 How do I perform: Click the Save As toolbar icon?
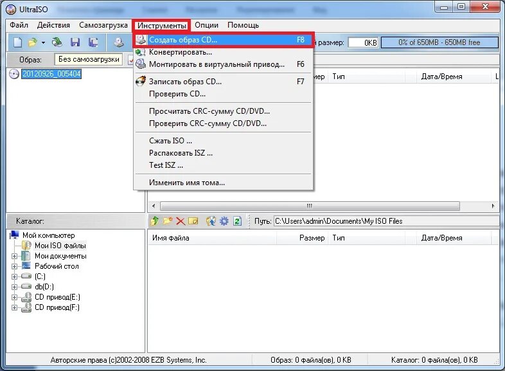[x=93, y=42]
